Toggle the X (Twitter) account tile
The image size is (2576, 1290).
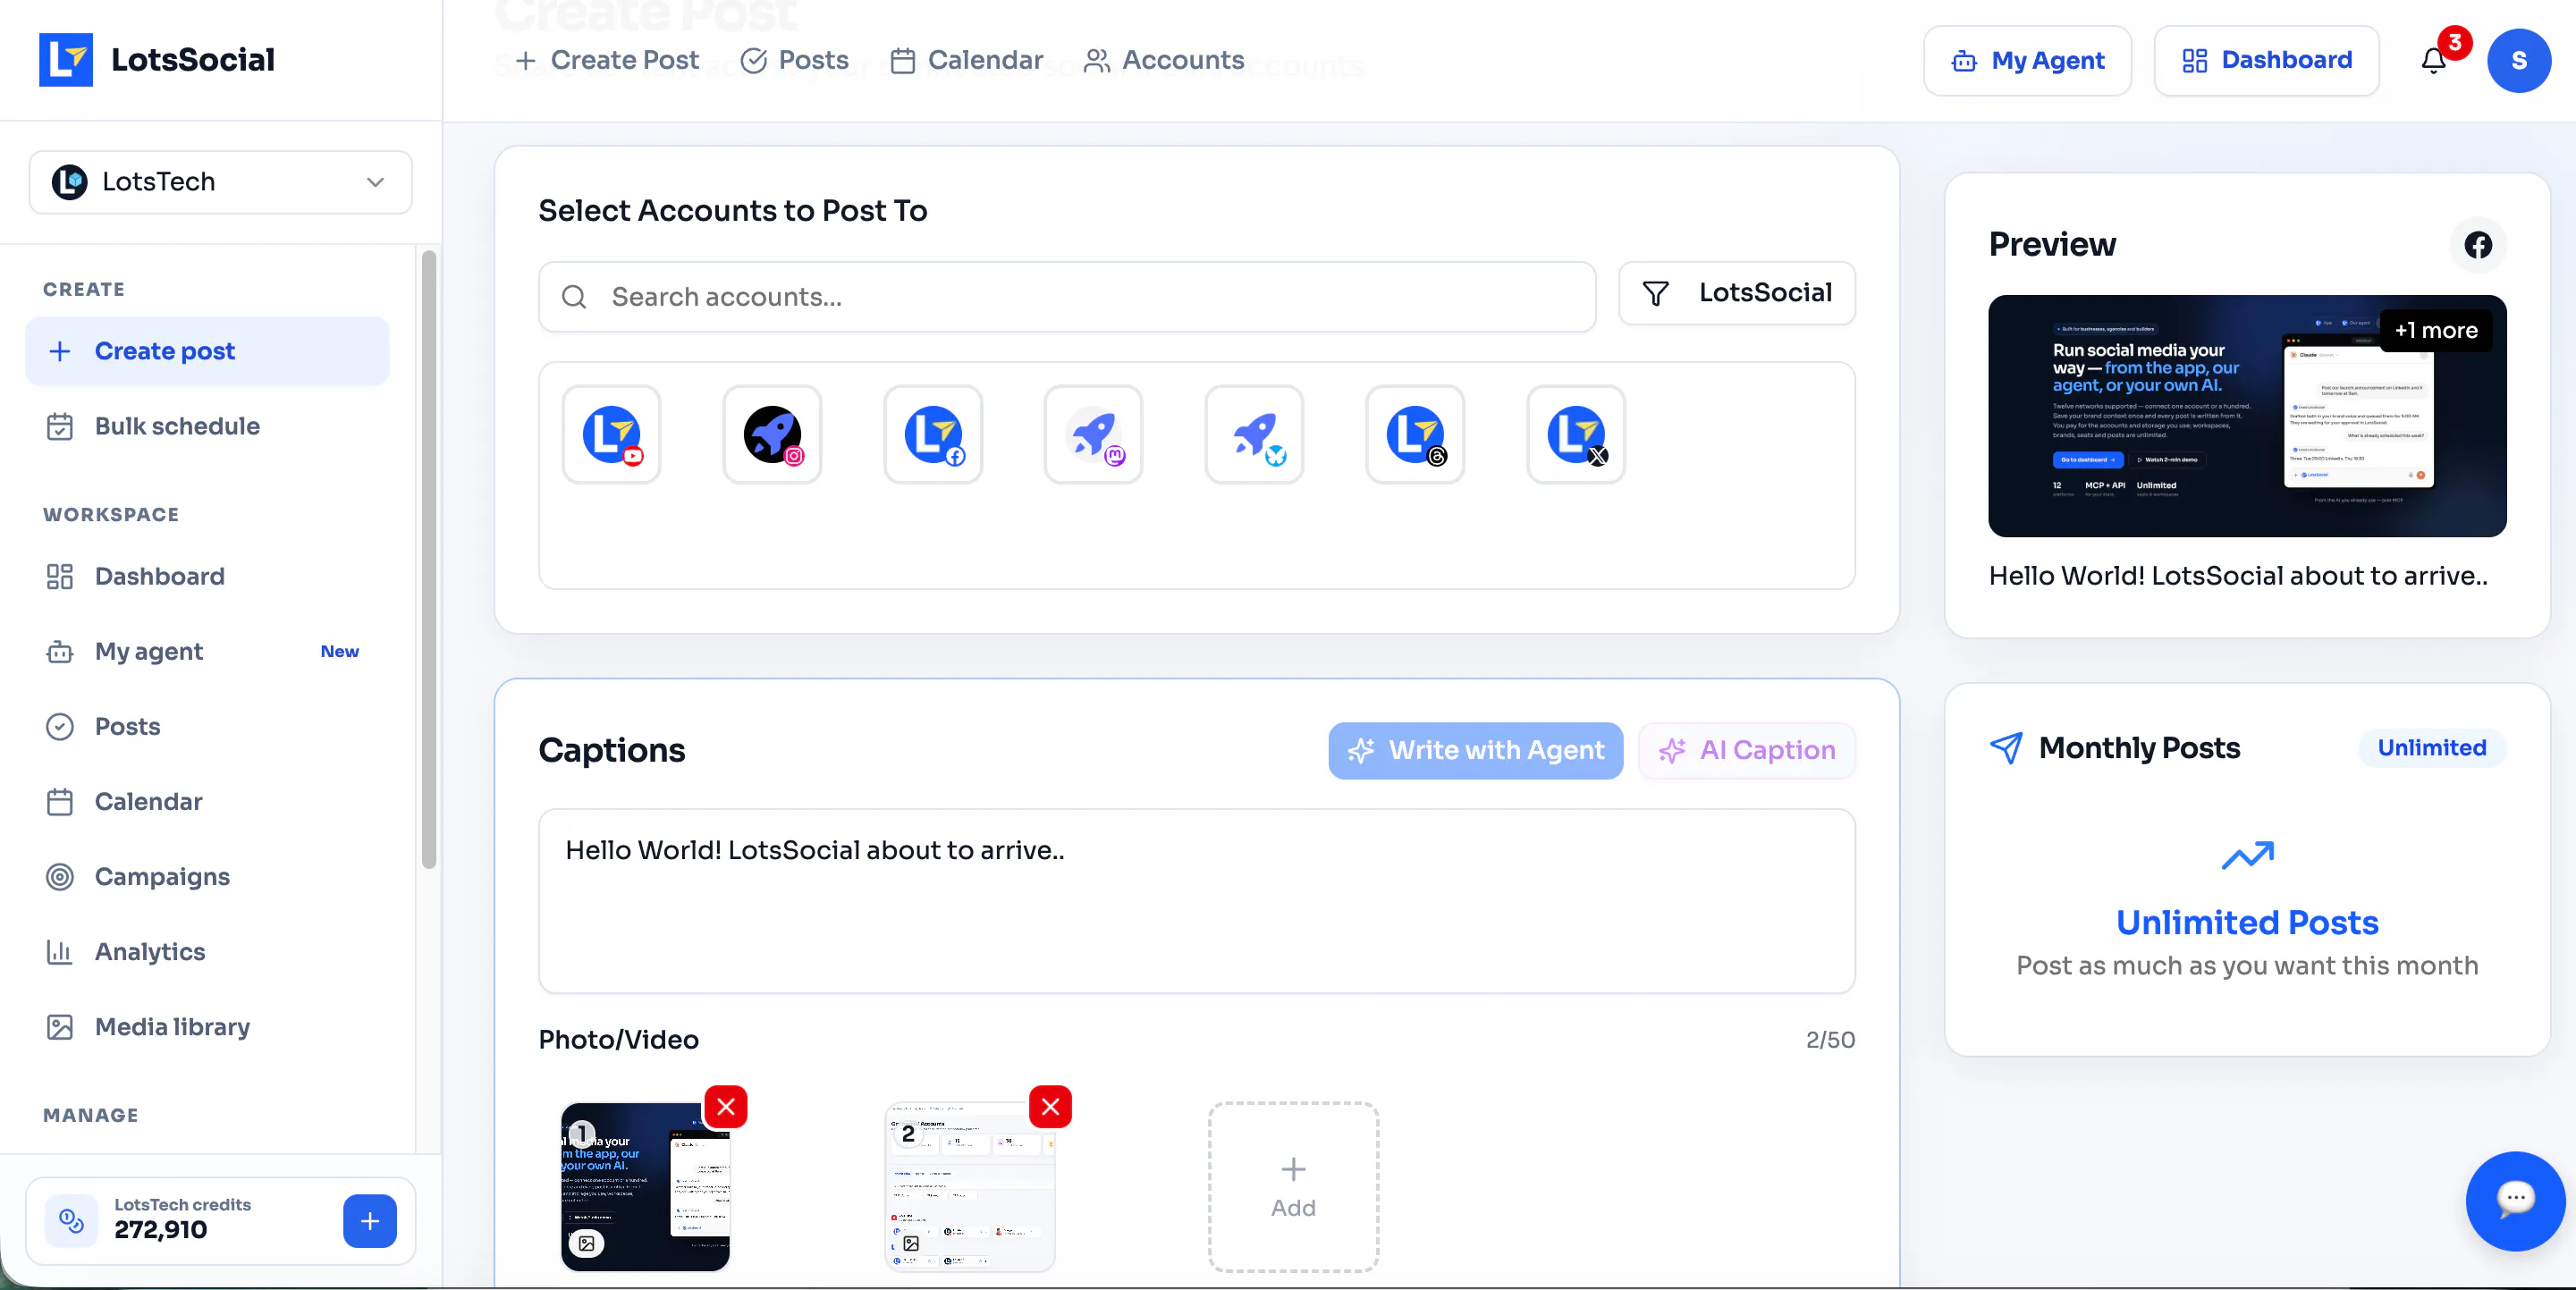tap(1576, 434)
